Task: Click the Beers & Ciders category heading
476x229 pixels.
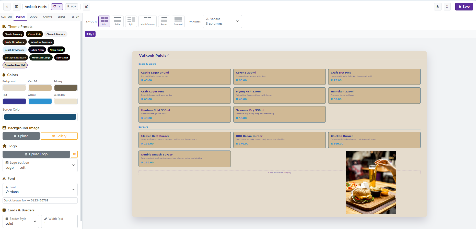Action: (147, 64)
